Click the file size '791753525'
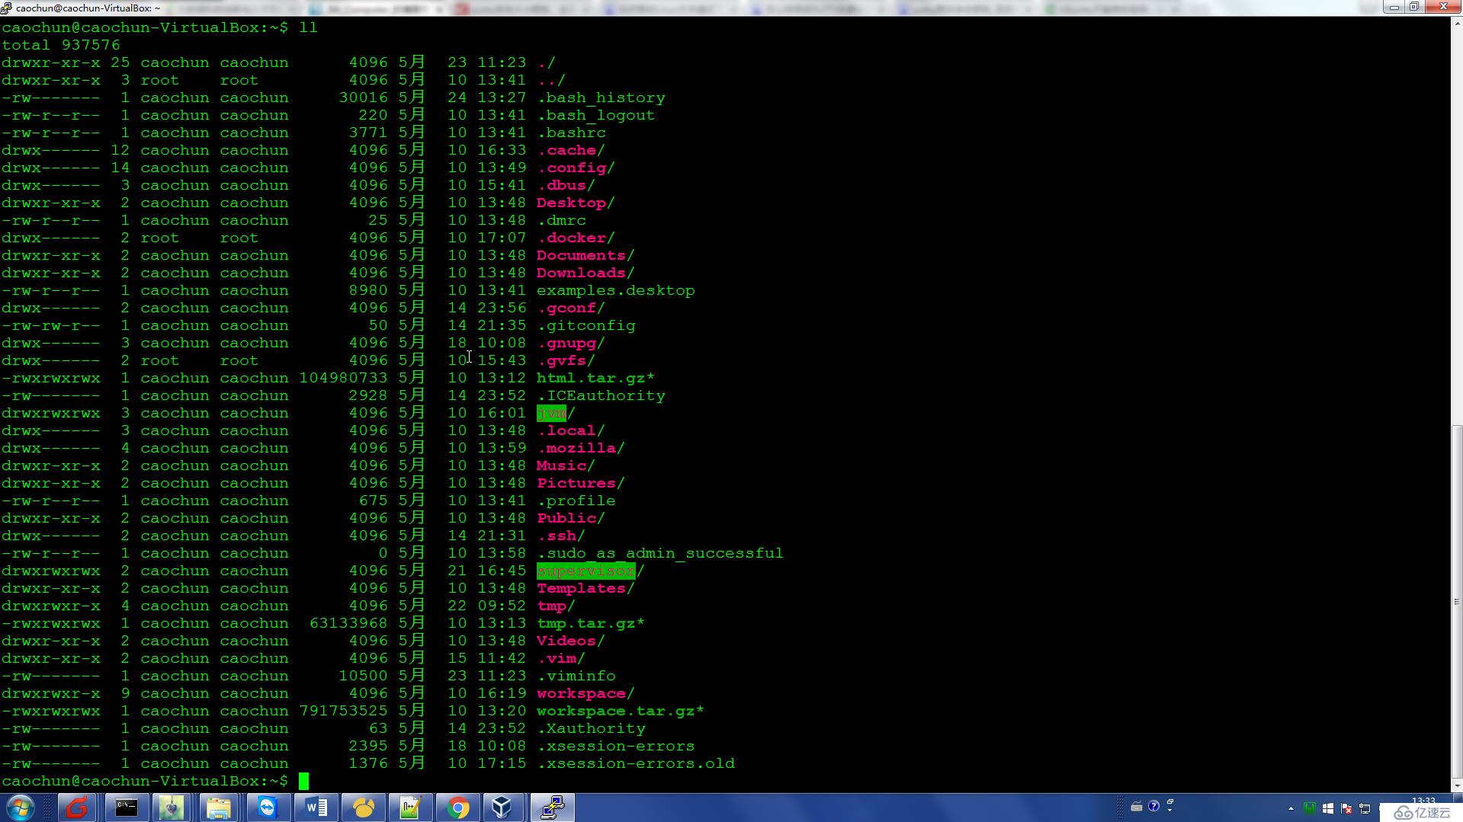The height and width of the screenshot is (822, 1463). tap(343, 711)
